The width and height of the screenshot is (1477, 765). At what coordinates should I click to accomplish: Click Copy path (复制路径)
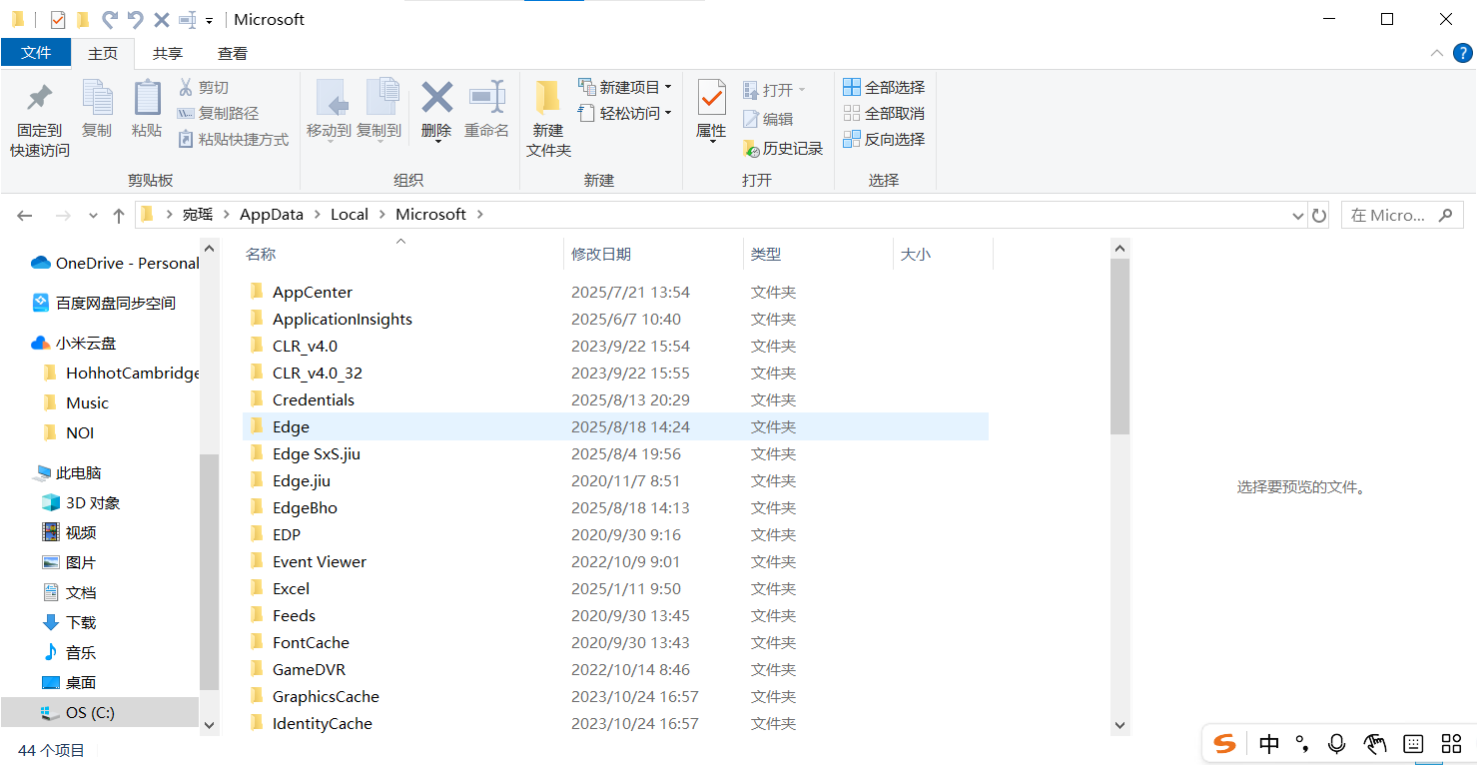coord(218,114)
